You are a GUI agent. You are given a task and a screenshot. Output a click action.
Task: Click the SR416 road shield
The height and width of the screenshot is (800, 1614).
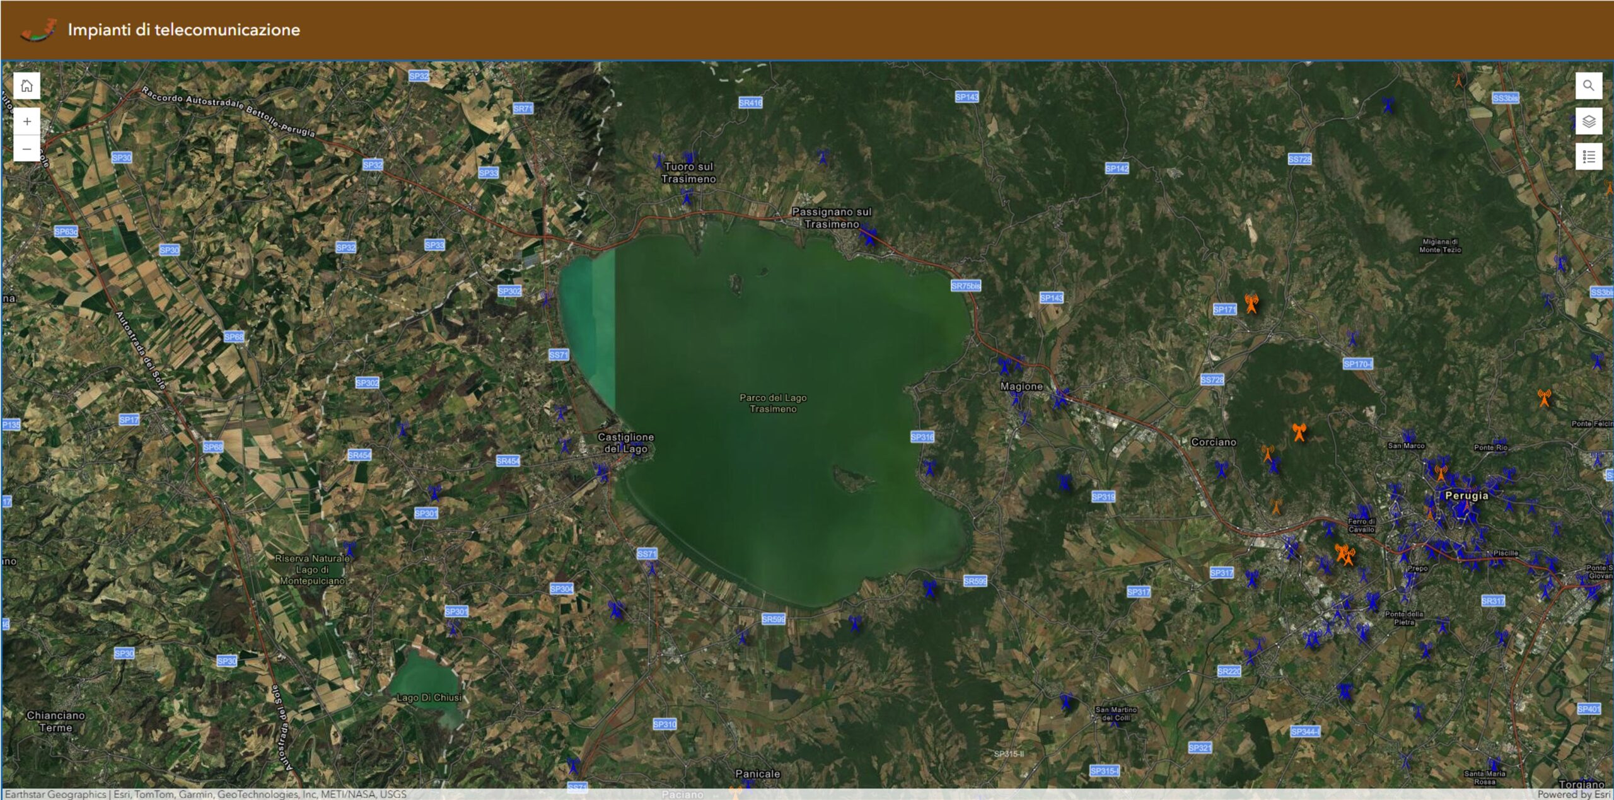click(x=750, y=102)
